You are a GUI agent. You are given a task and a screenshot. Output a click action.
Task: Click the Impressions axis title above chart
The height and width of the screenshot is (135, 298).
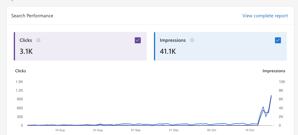274,71
